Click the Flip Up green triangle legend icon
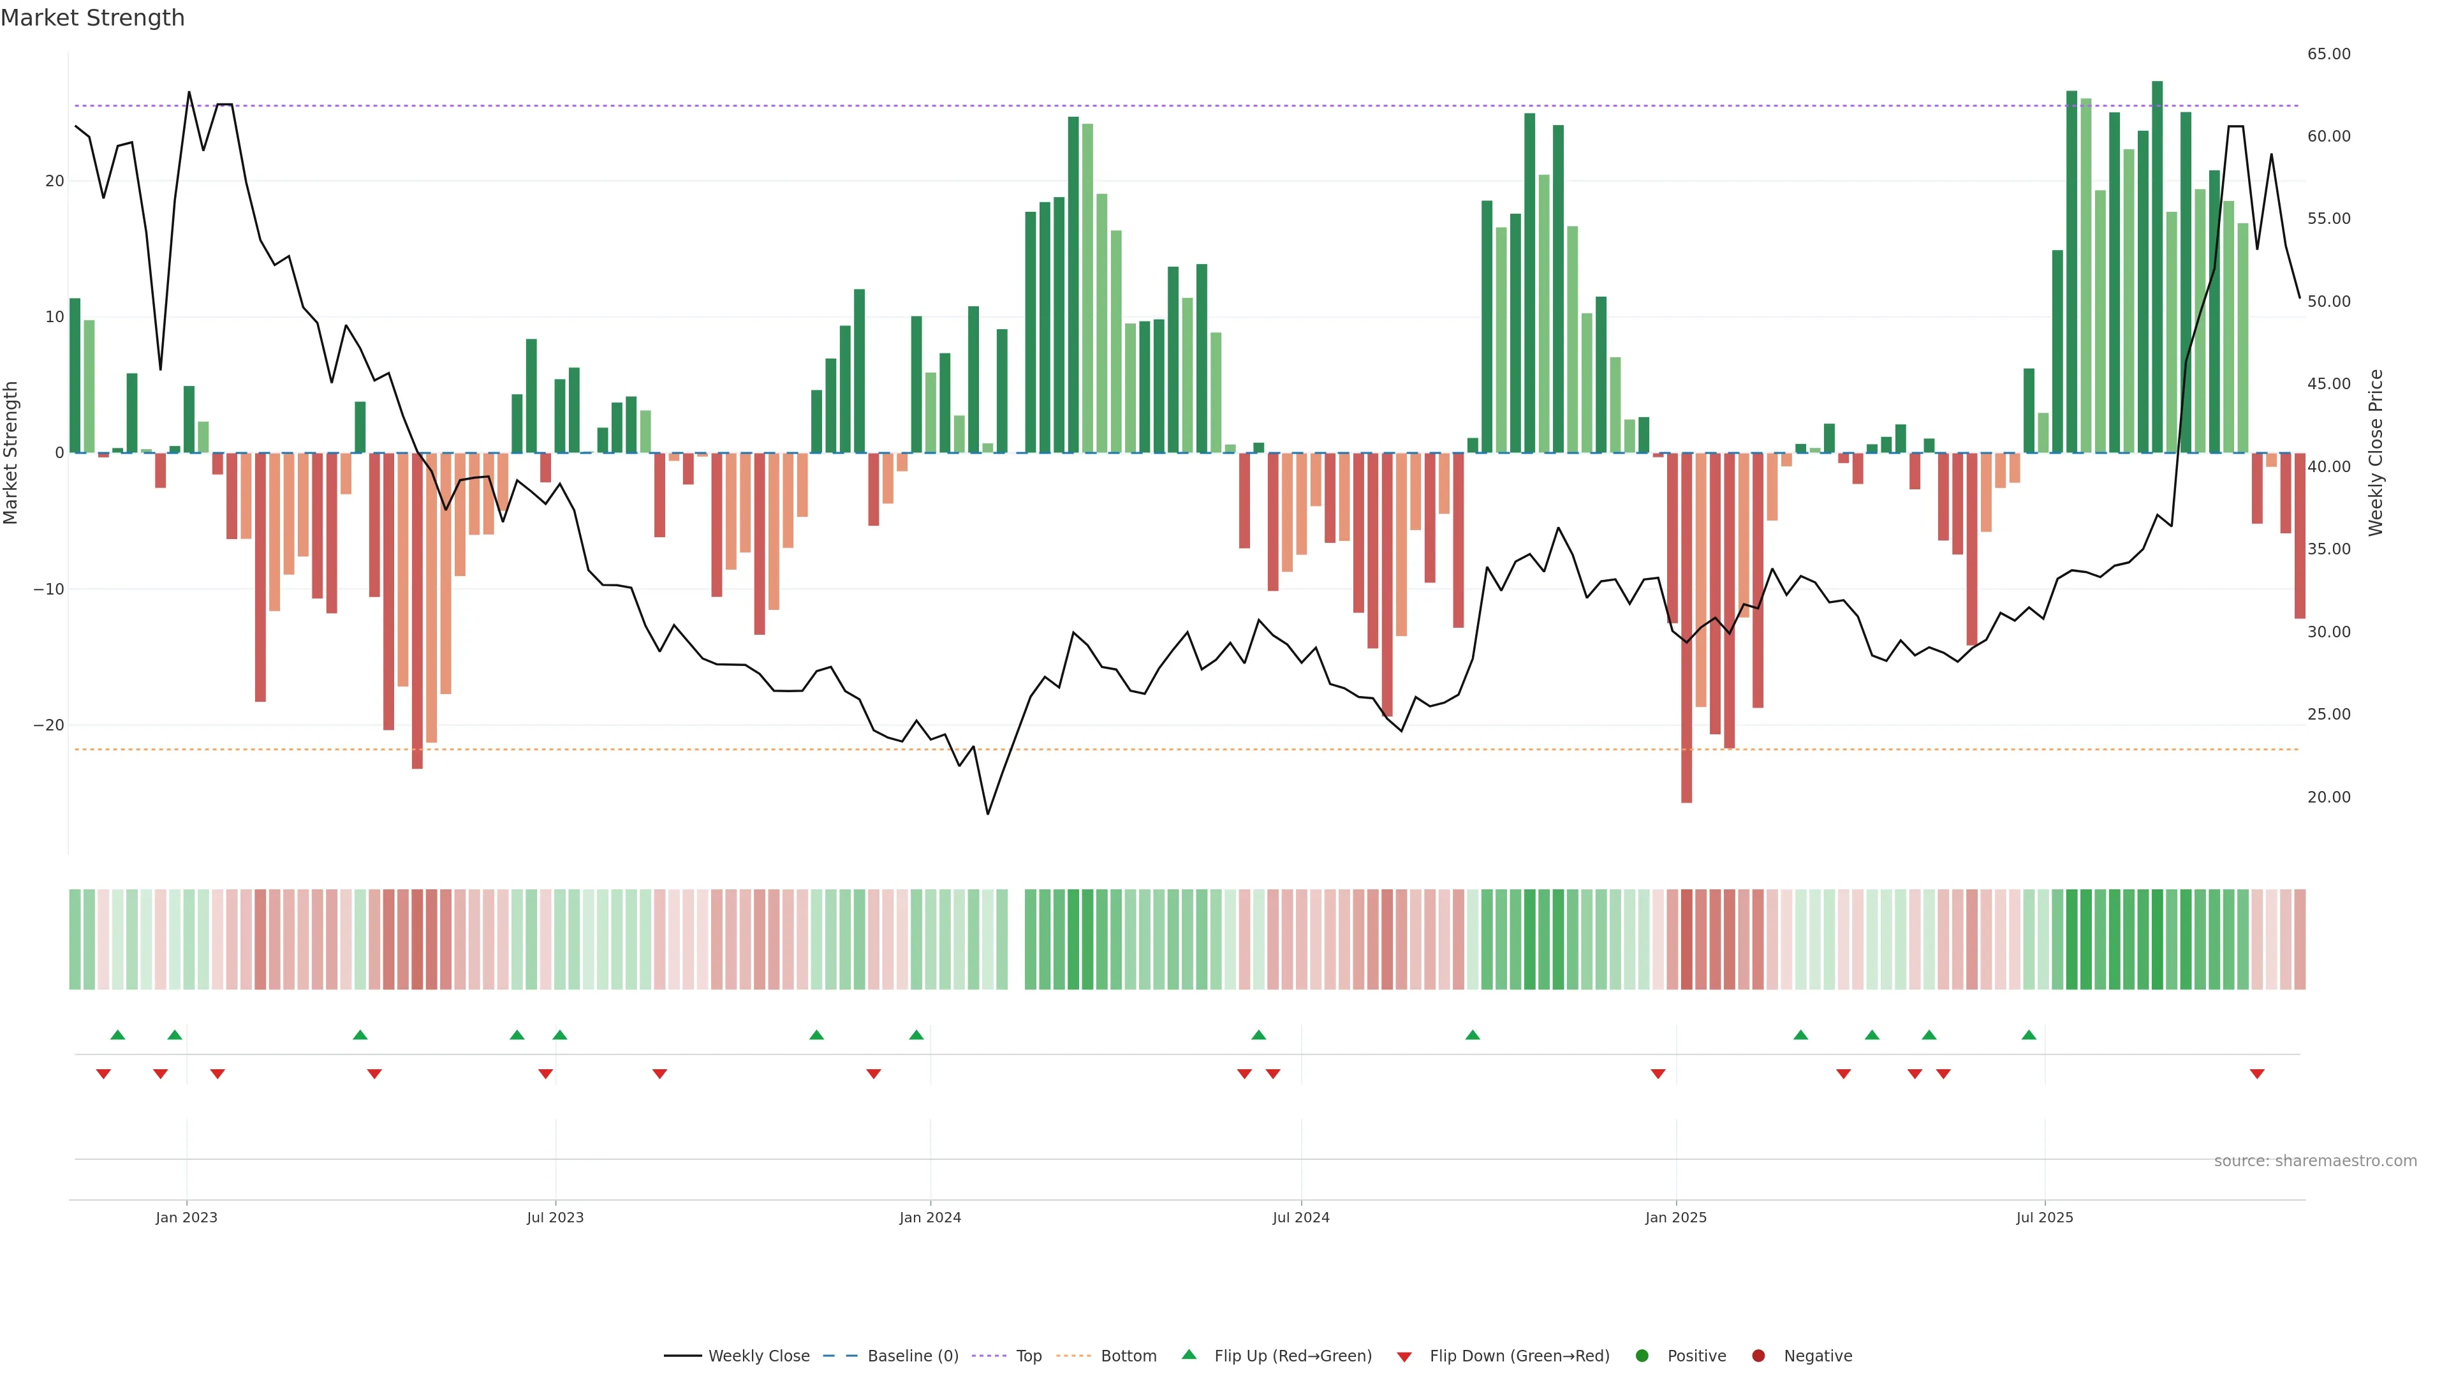Image resolution: width=2449 pixels, height=1378 pixels. tap(1188, 1355)
